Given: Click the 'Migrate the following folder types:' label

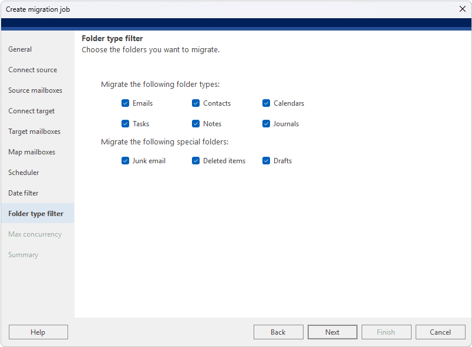Looking at the screenshot, I should [x=160, y=85].
